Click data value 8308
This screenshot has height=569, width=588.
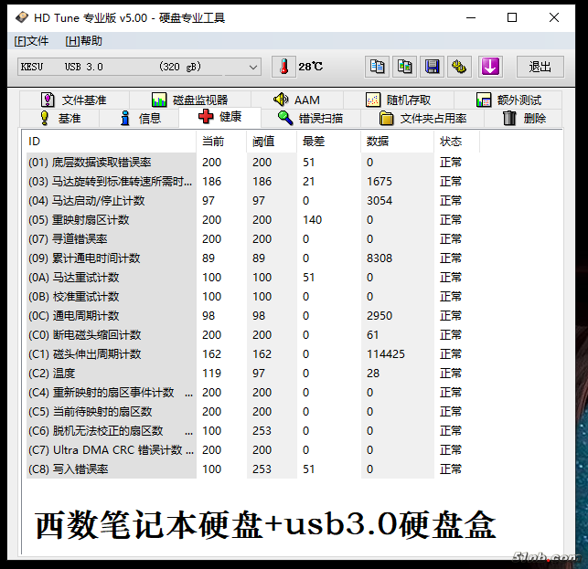[x=380, y=258]
